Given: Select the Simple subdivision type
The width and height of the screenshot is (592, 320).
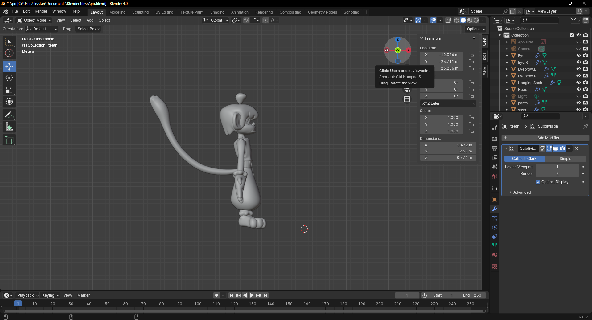Looking at the screenshot, I should click(565, 159).
